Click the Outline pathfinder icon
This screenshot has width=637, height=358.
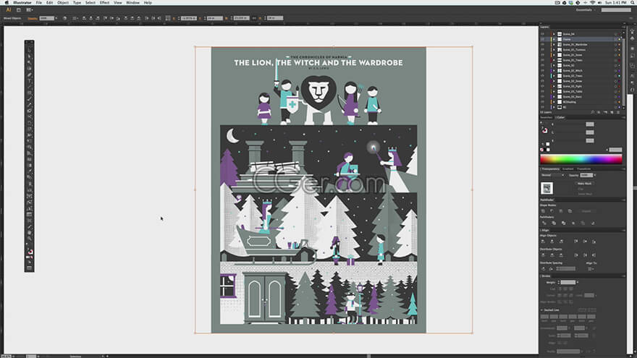coord(583,223)
